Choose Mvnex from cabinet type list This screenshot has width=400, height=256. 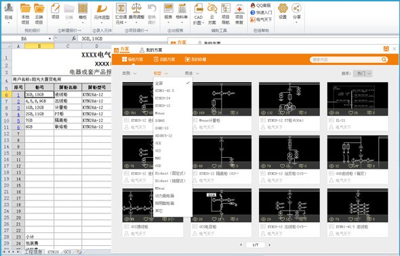click(172, 113)
